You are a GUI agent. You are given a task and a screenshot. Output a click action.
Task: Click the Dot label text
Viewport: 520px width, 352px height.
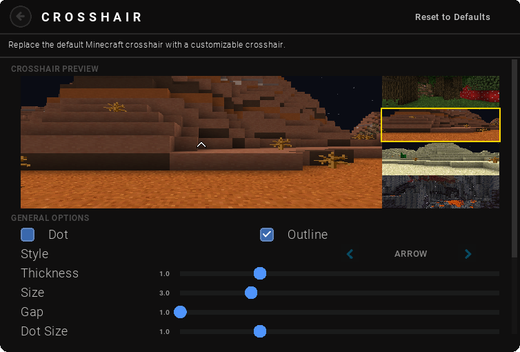click(58, 235)
